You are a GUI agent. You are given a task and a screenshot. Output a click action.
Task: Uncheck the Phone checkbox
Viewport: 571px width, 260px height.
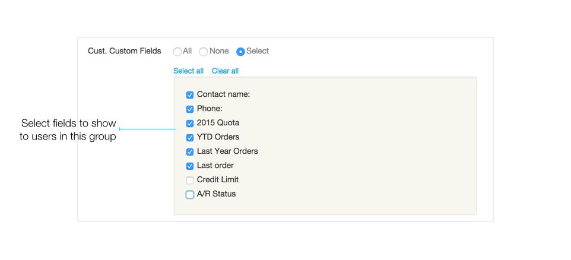[x=190, y=109]
